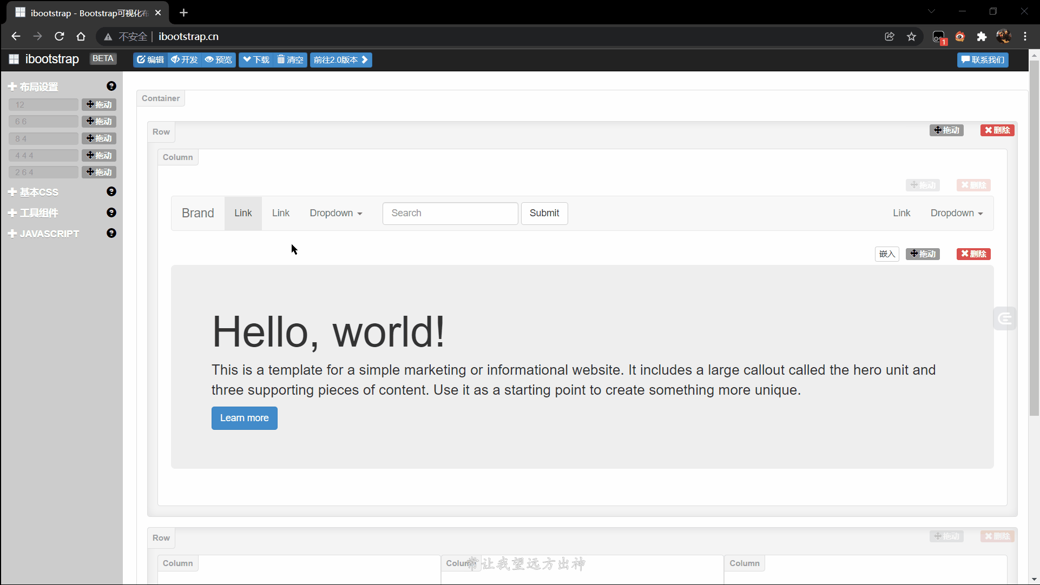Open the left navbar Dropdown menu

click(x=335, y=213)
